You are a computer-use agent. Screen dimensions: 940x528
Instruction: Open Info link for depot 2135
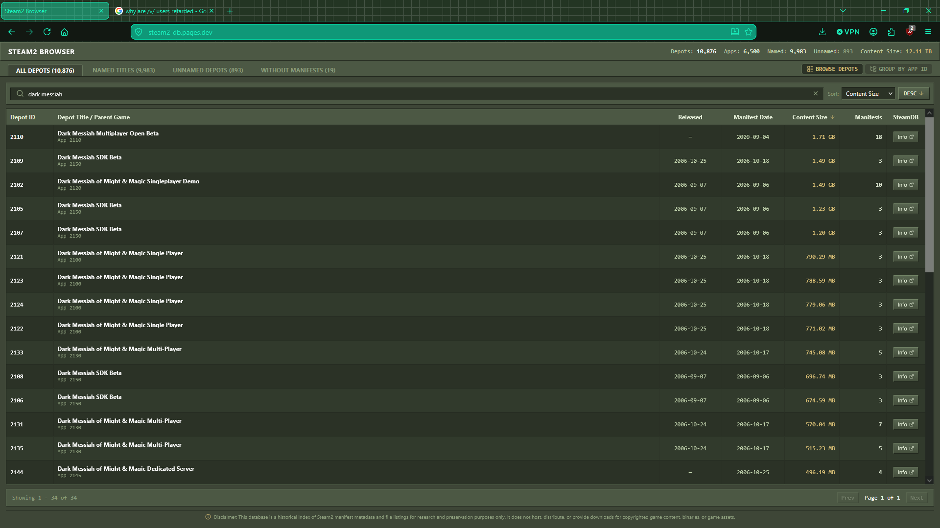pos(905,448)
